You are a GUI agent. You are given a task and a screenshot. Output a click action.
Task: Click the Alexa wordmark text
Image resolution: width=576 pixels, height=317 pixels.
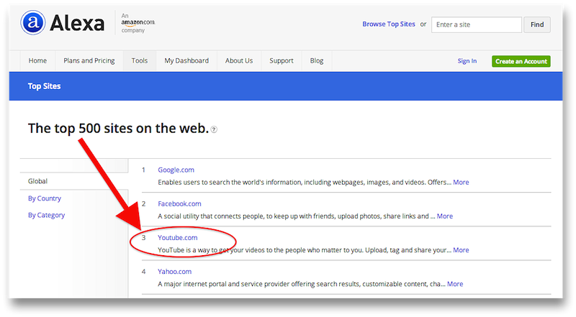coord(77,24)
